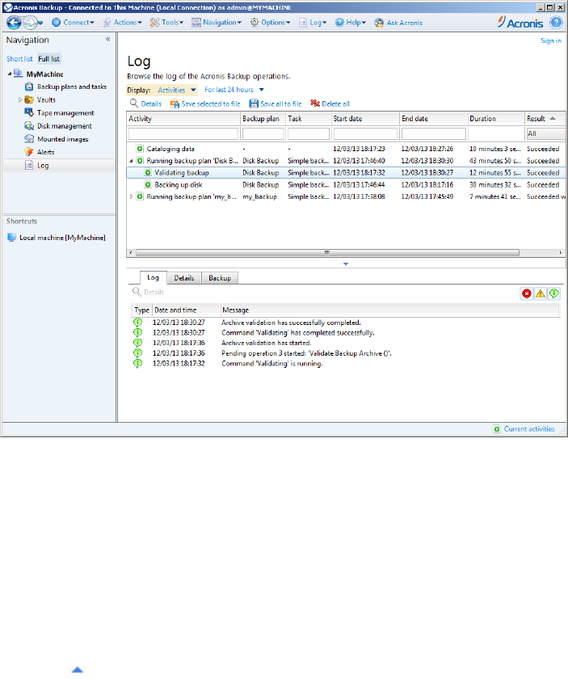The height and width of the screenshot is (679, 568).
Task: Click the Log icon in navigation tree
Action: (x=29, y=166)
